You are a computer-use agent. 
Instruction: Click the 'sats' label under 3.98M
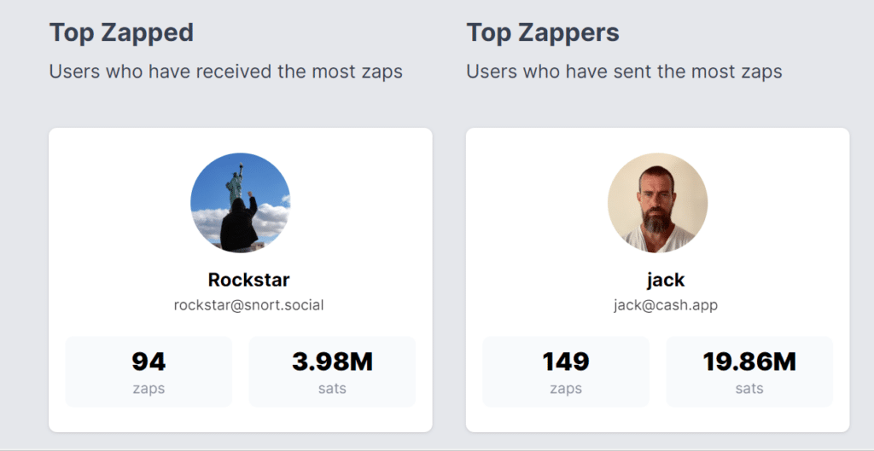(x=332, y=388)
